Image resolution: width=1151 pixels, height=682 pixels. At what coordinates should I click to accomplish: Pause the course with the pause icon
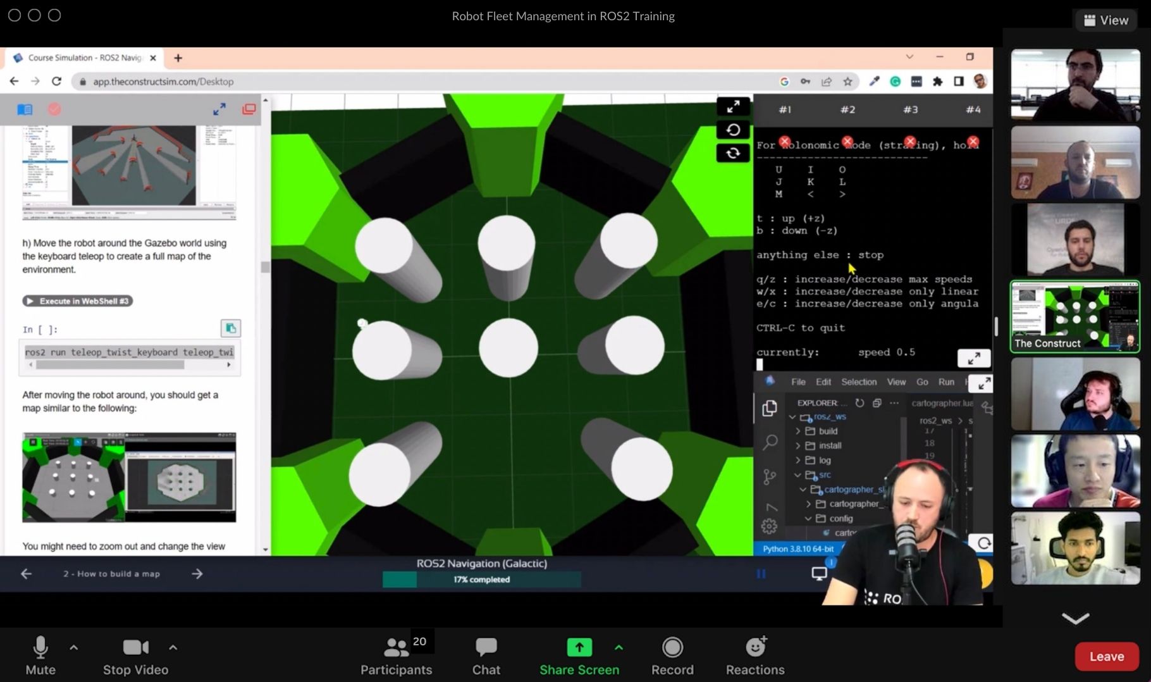(x=761, y=573)
